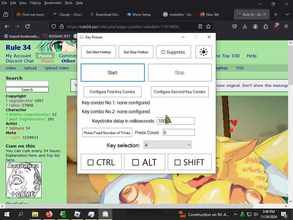
Task: Click the Key Presser taskbar icon
Action: [105, 214]
